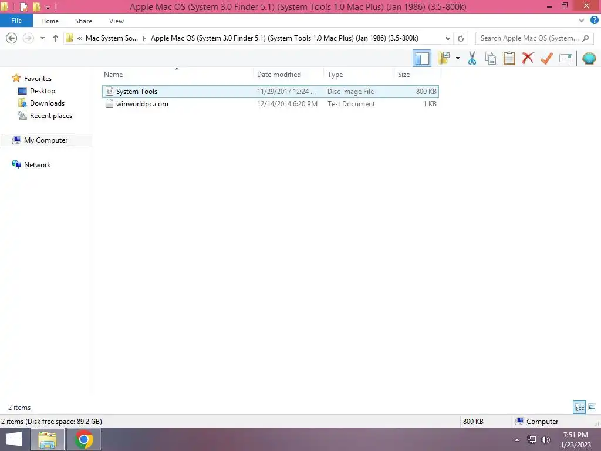Go forward with the right arrow button
The height and width of the screenshot is (451, 601).
(x=28, y=38)
